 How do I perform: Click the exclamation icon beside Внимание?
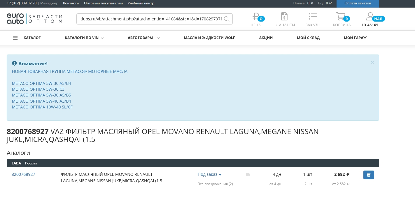[x=14, y=63]
